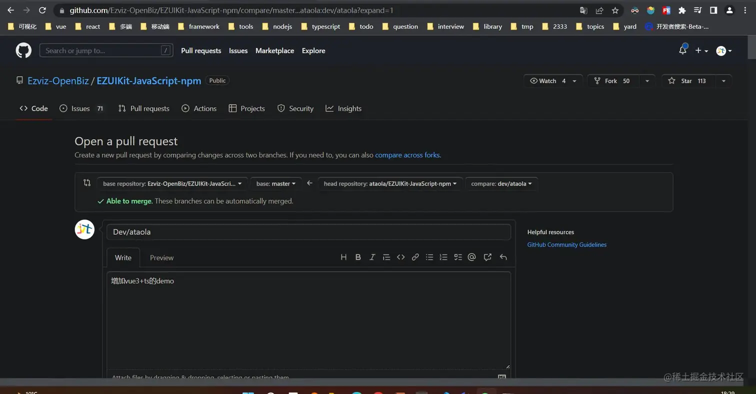This screenshot has width=756, height=394.
Task: Insert a task list
Action: 457,257
